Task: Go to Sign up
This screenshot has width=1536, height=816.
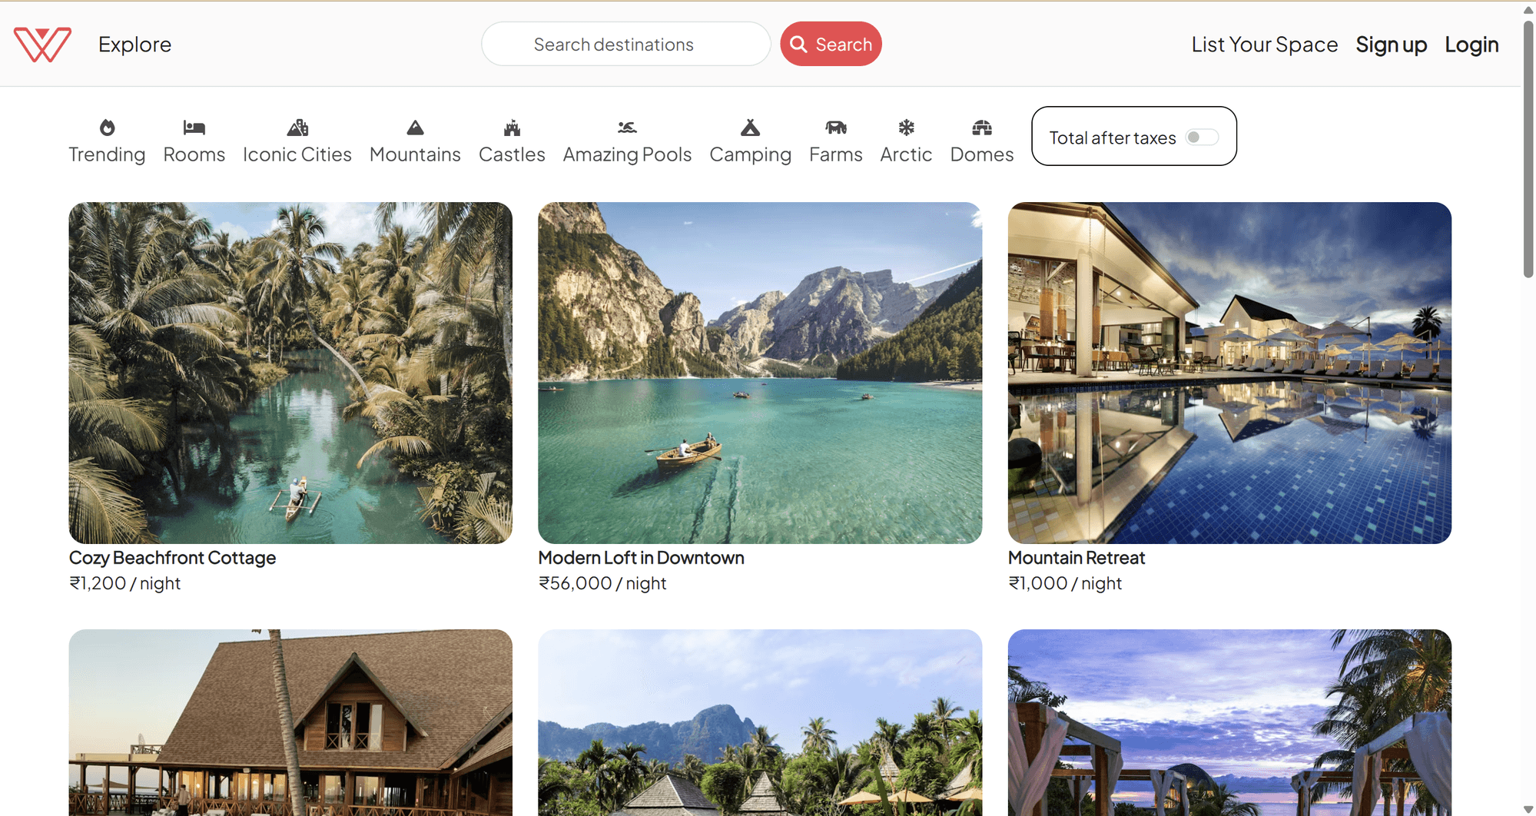Action: pos(1391,45)
